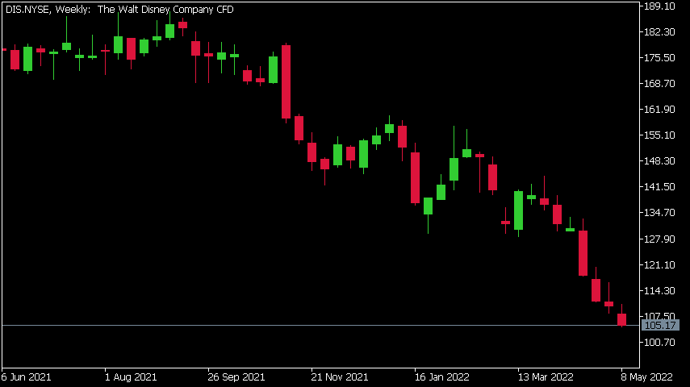Click the 155.10 price axis label
This screenshot has height=387, width=690.
(659, 135)
